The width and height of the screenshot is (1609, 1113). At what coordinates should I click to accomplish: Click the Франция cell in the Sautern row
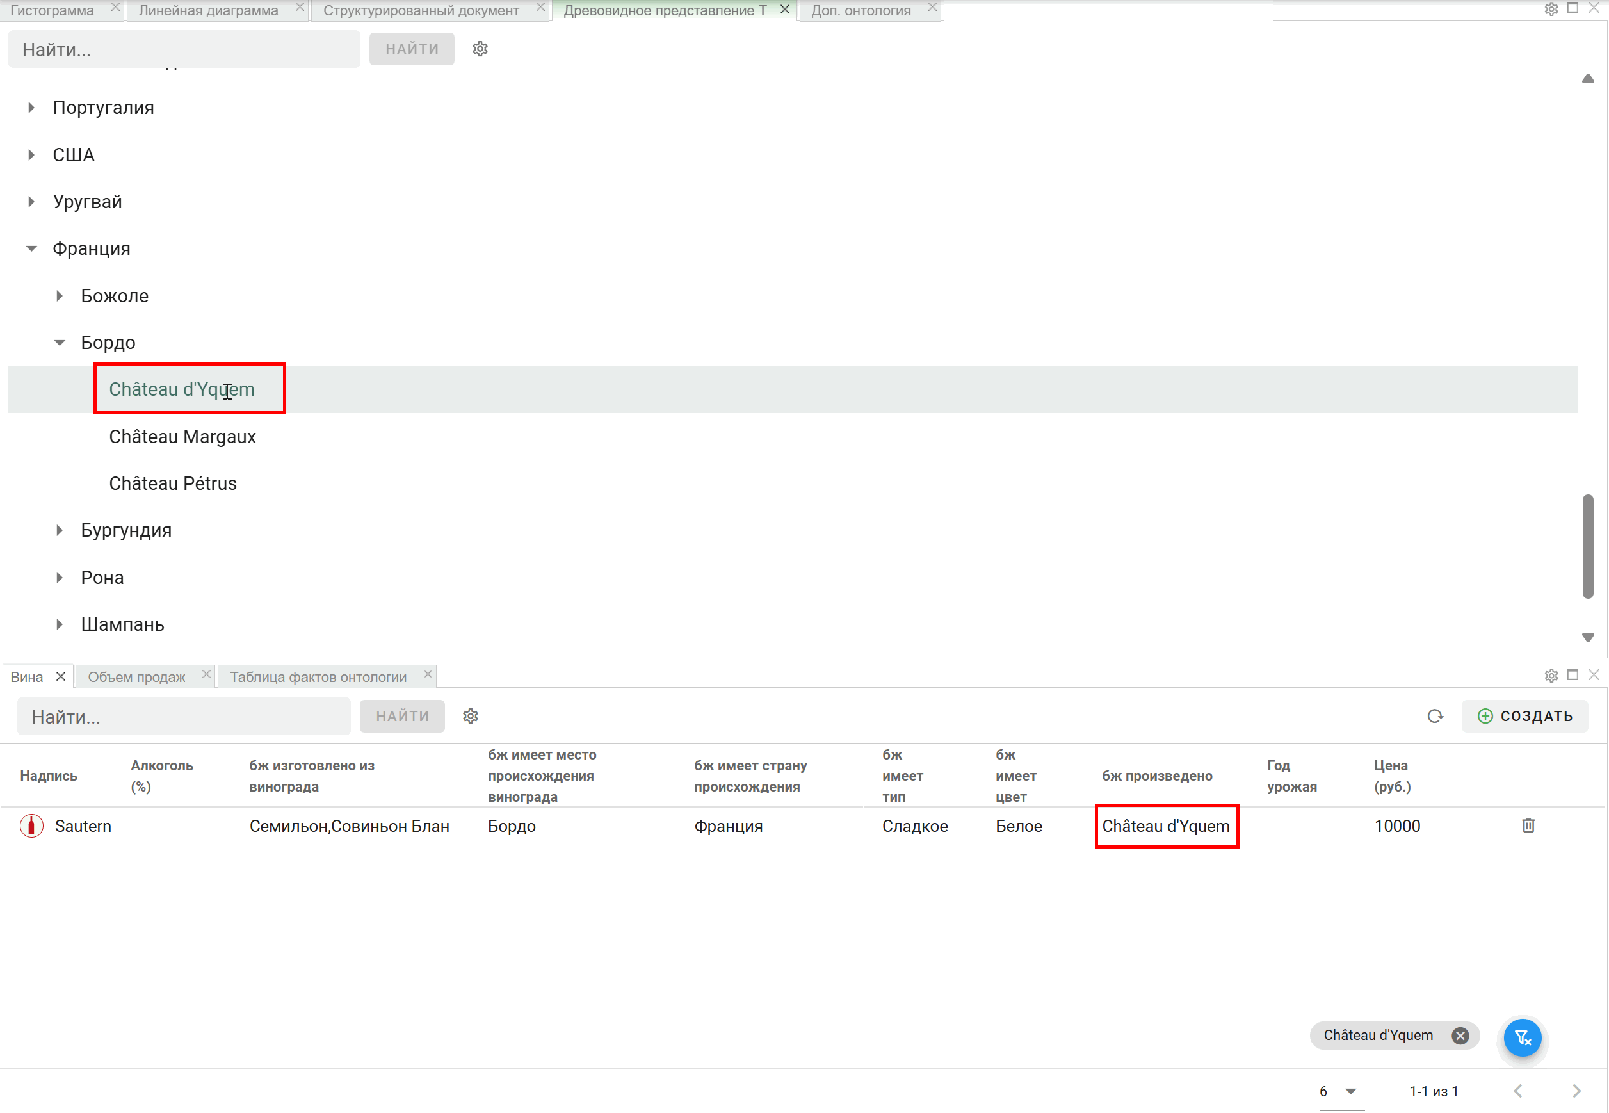(728, 826)
